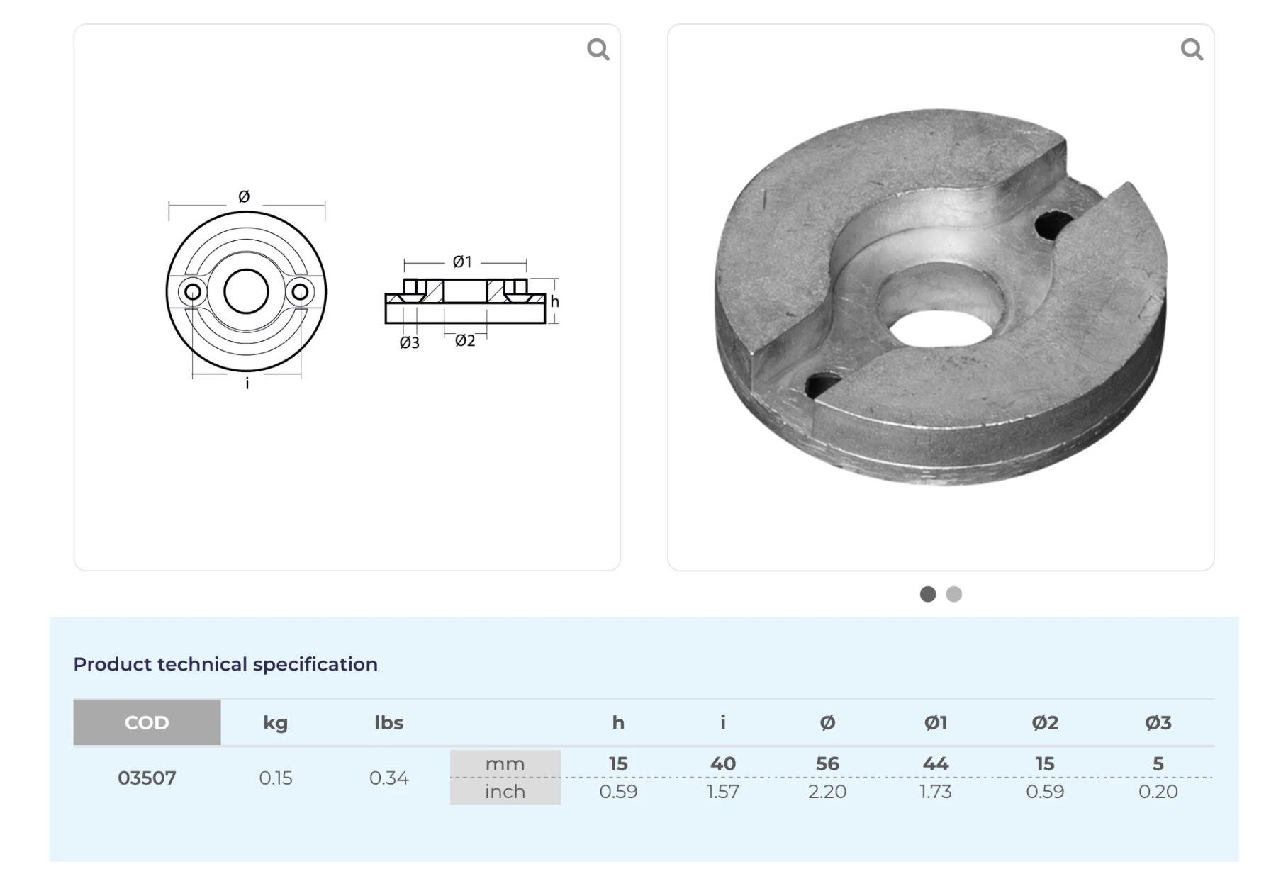
Task: Select the 0.34 lbs weight value
Action: [388, 778]
